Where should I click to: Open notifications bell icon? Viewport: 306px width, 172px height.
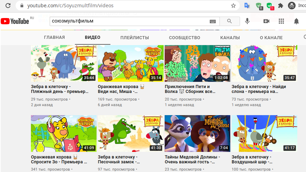(x=296, y=21)
